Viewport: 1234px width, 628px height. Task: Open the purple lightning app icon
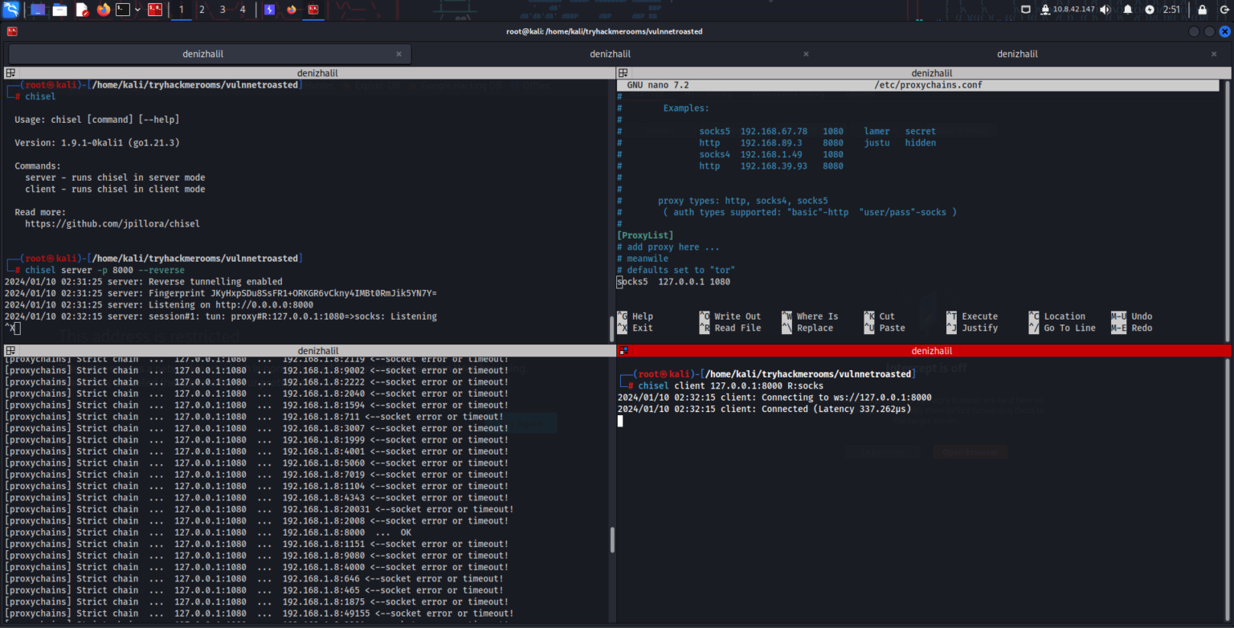[x=269, y=9]
